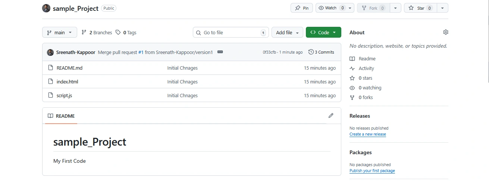The width and height of the screenshot is (489, 181).
Task: Click the file icon next to script.js
Action: coord(51,95)
